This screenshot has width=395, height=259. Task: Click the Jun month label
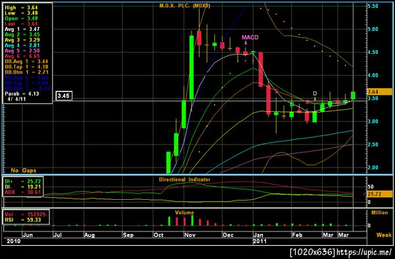28,235
